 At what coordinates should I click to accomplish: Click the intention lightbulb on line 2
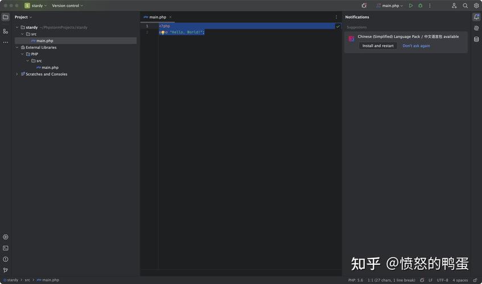coord(163,32)
